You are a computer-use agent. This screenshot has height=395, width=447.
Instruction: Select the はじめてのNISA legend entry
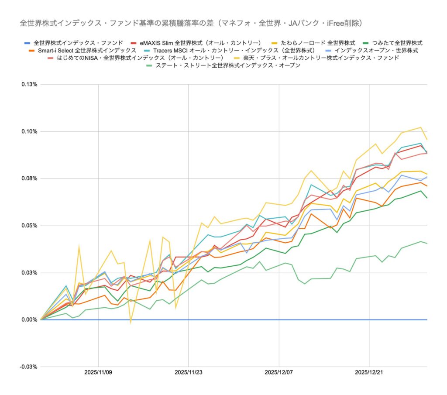pos(139,58)
